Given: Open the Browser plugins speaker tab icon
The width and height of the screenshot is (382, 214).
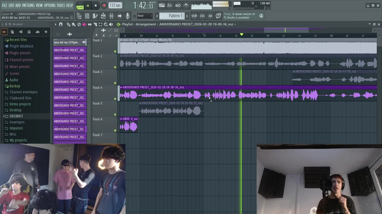Looking at the screenshot, I should 21,32.
